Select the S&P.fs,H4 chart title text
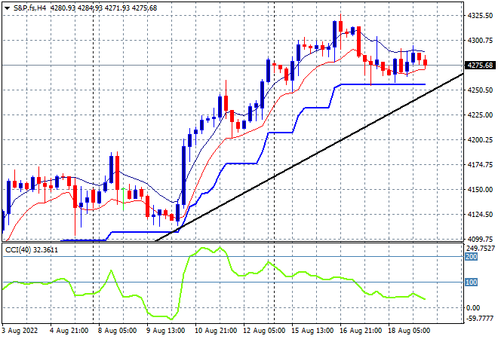The height and width of the screenshot is (339, 498). coord(30,8)
